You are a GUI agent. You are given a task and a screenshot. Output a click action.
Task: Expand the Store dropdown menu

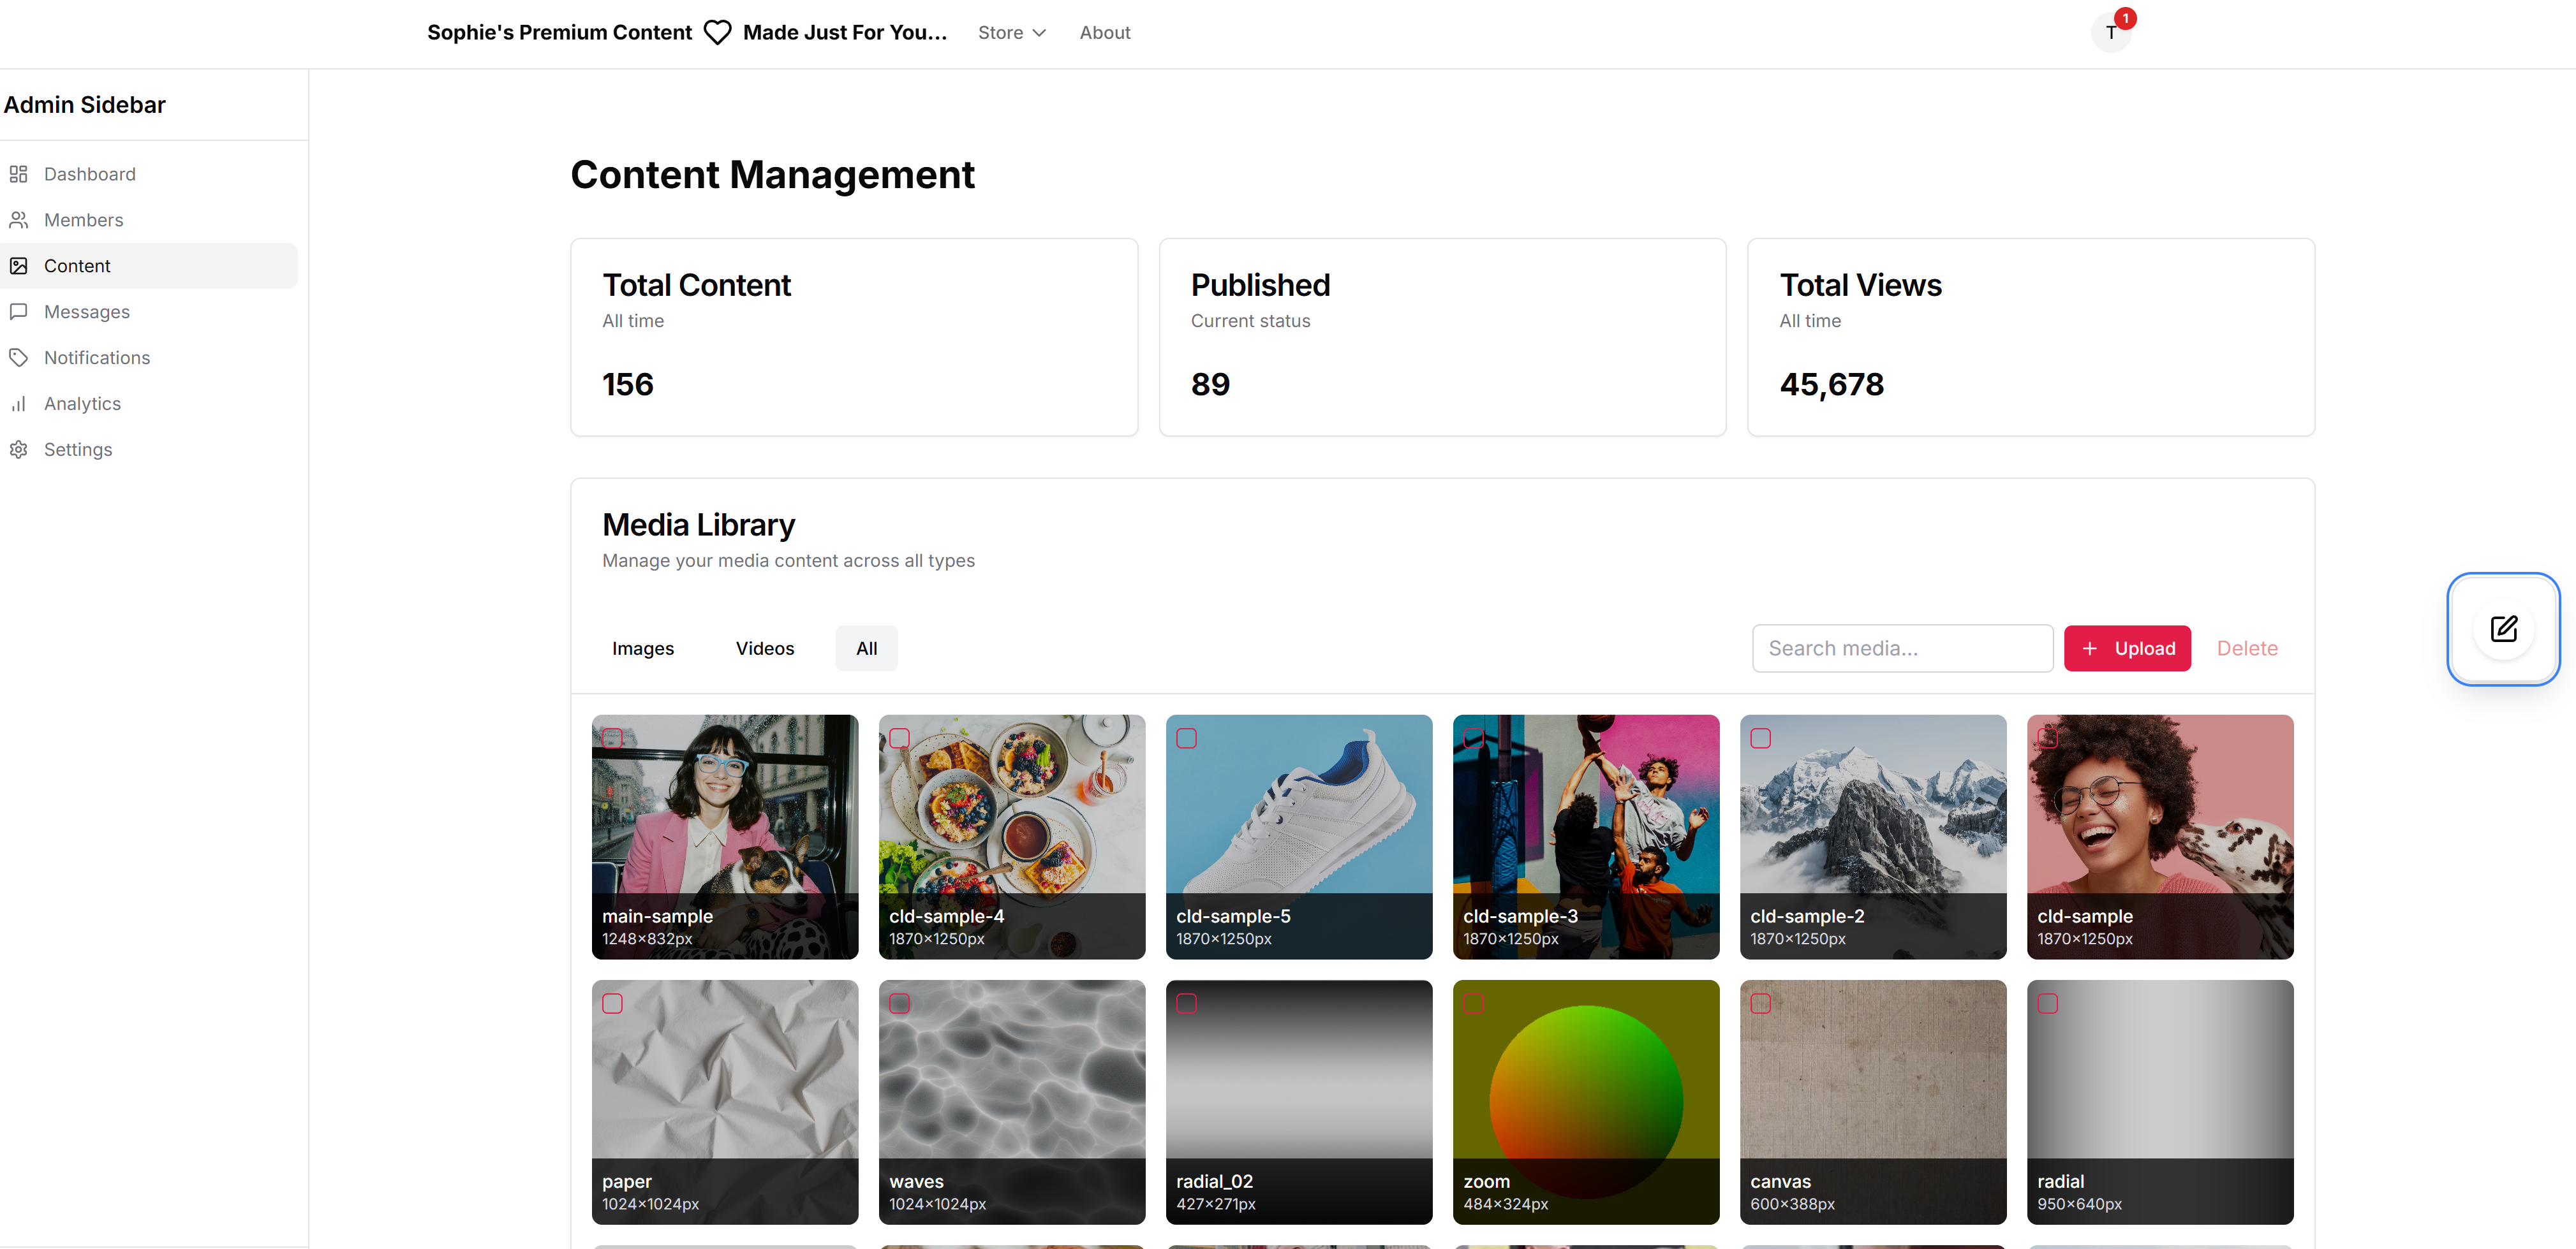(x=1012, y=33)
